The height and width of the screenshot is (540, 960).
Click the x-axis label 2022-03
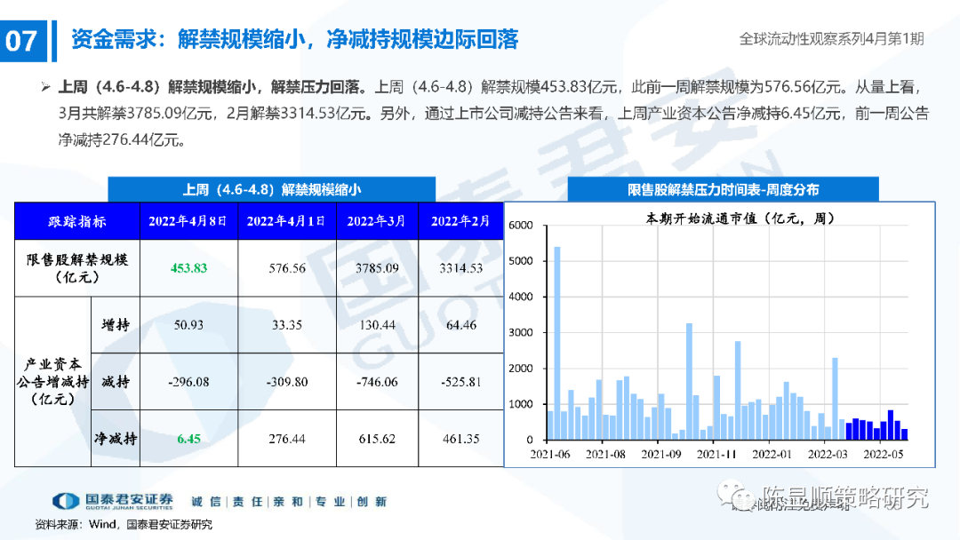(x=828, y=455)
